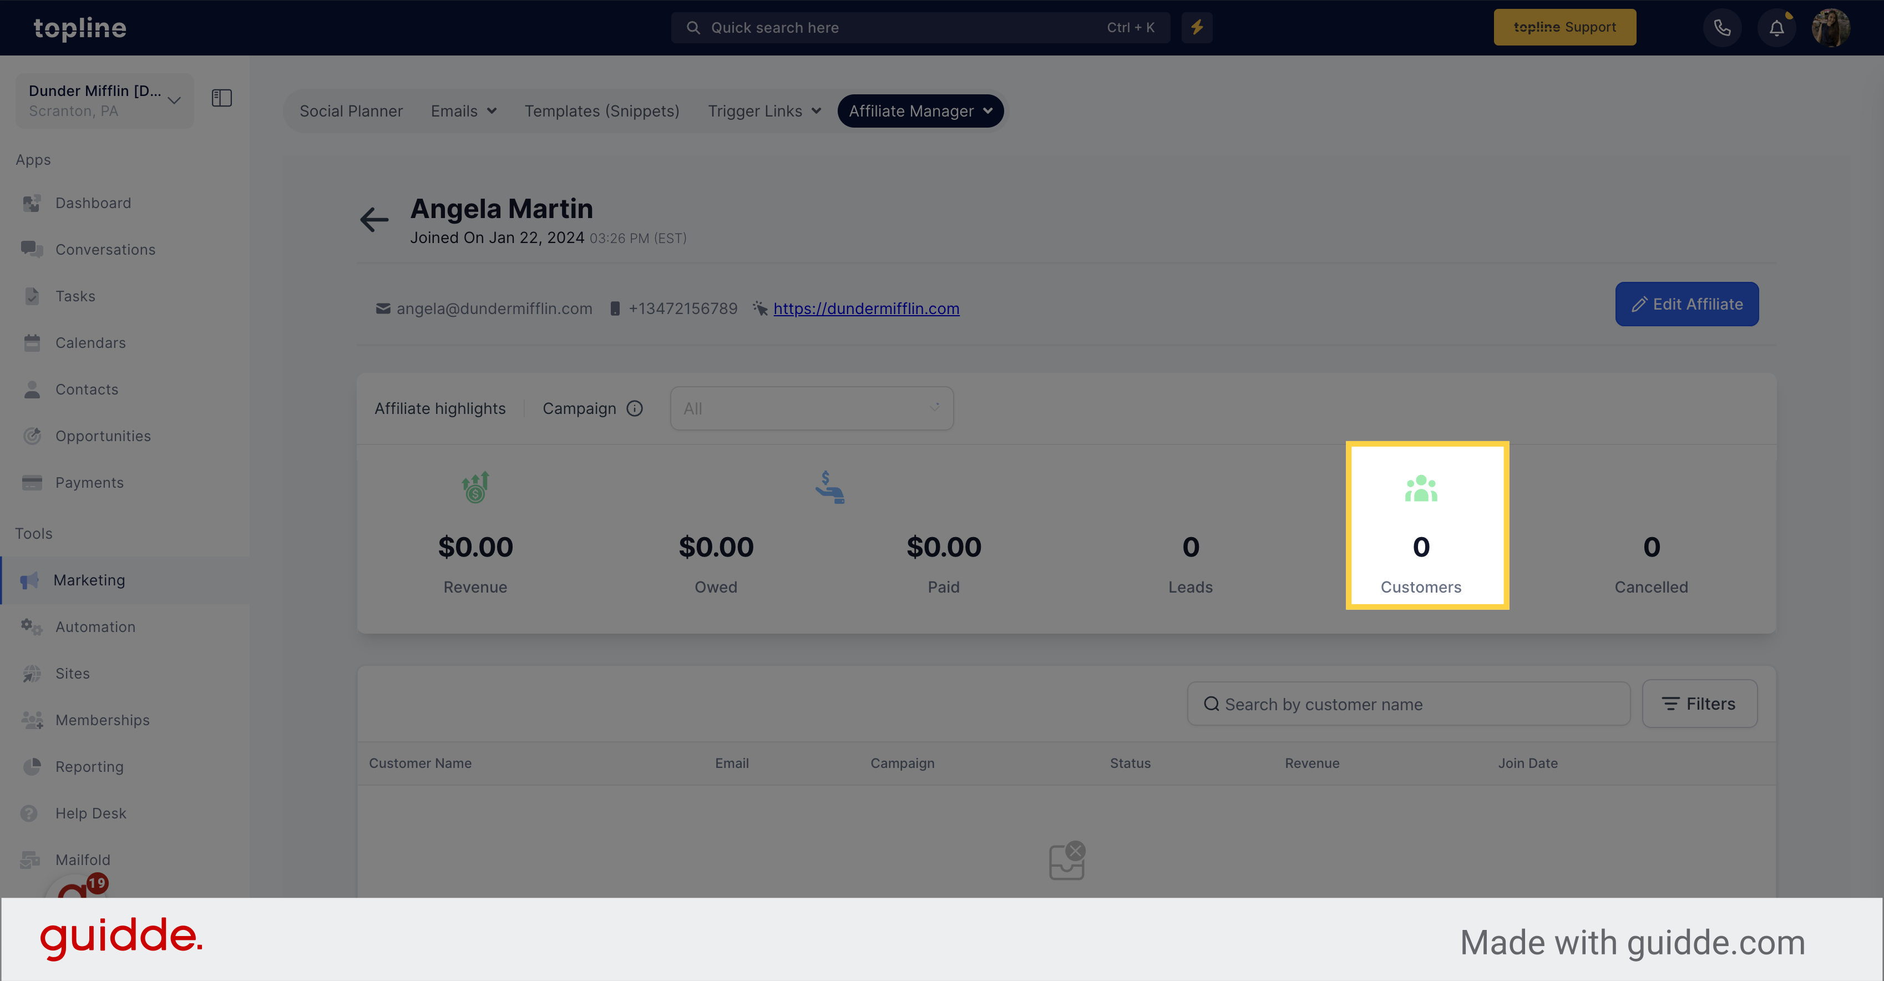Click the Join Date column header
The height and width of the screenshot is (981, 1884).
1527,763
